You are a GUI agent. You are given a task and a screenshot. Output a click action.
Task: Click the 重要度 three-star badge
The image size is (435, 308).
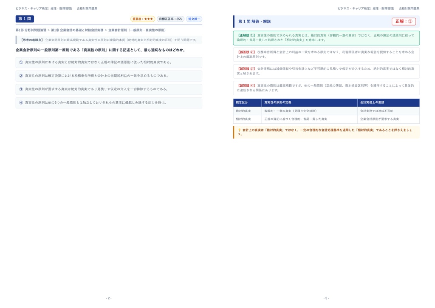tap(143, 19)
